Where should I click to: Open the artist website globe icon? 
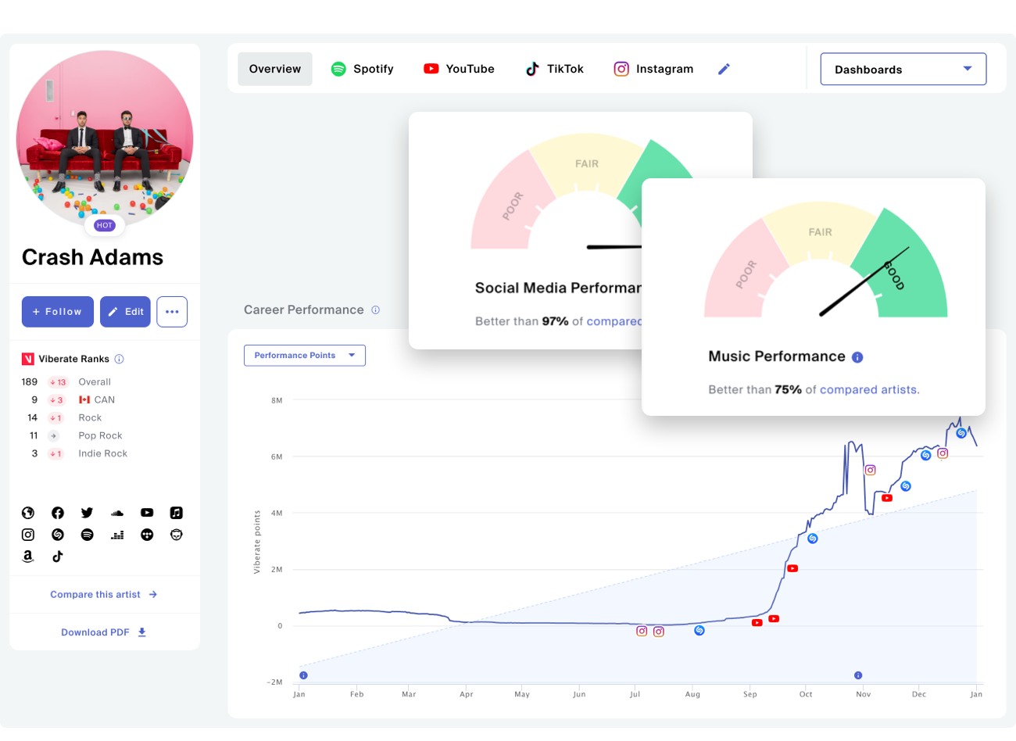28,513
